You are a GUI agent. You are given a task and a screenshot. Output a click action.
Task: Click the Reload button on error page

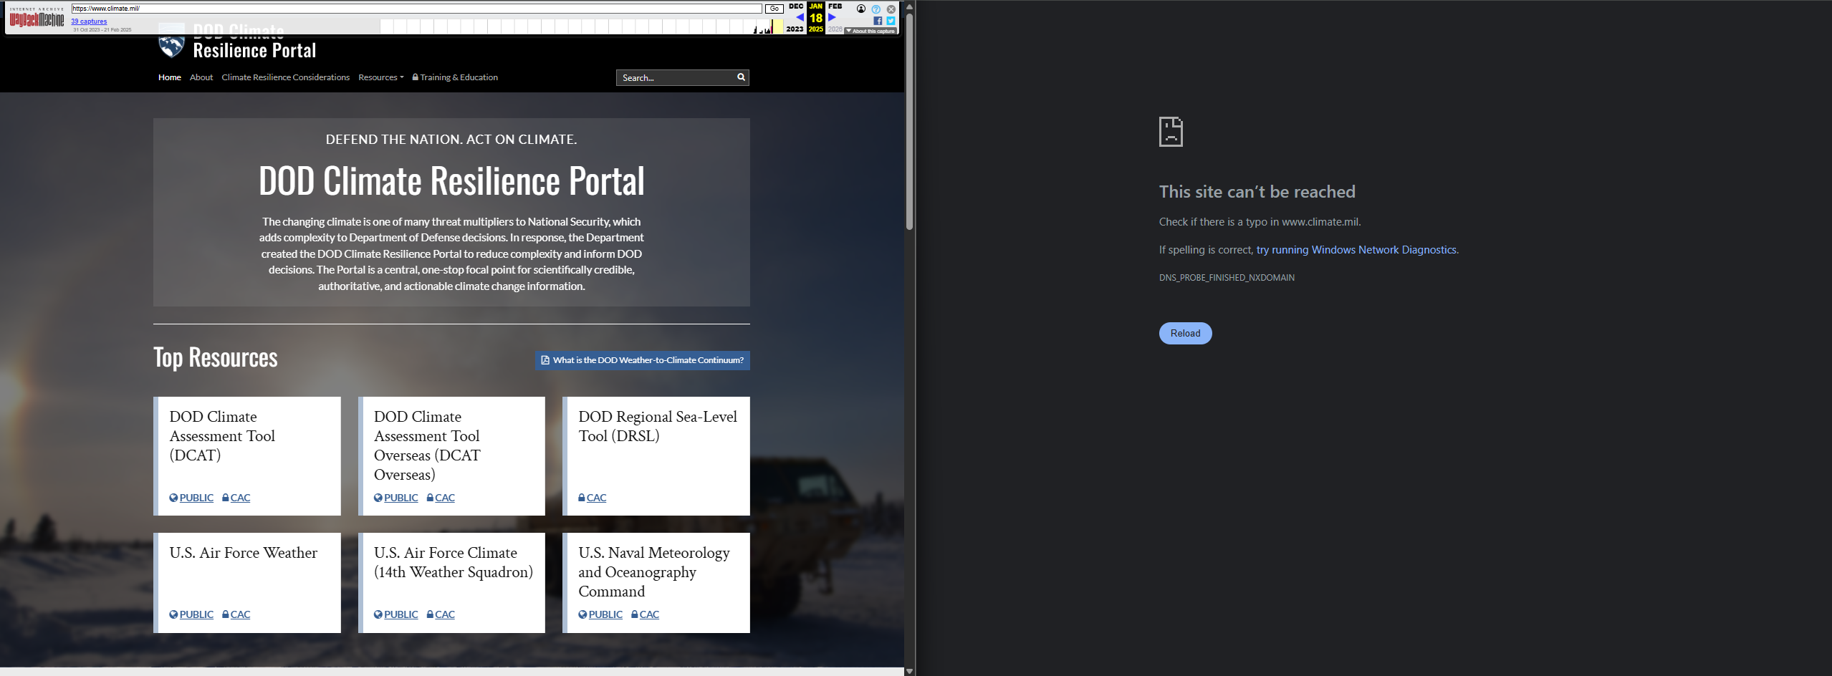pyautogui.click(x=1185, y=333)
